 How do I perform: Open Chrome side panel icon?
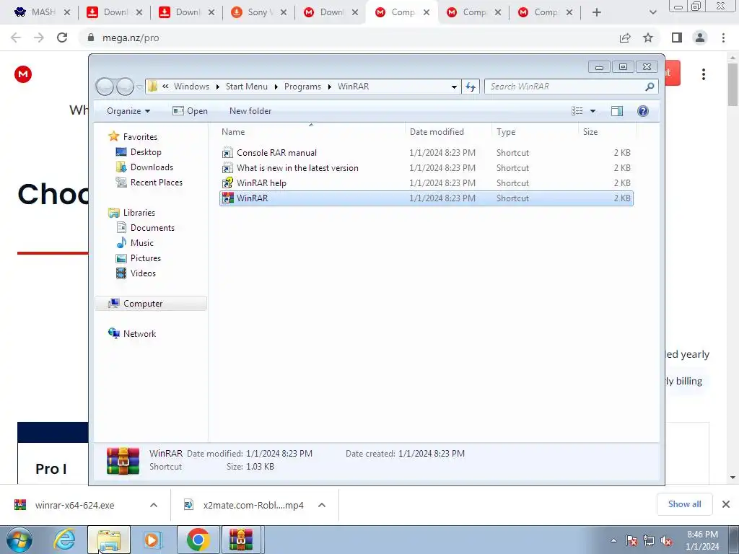point(677,38)
